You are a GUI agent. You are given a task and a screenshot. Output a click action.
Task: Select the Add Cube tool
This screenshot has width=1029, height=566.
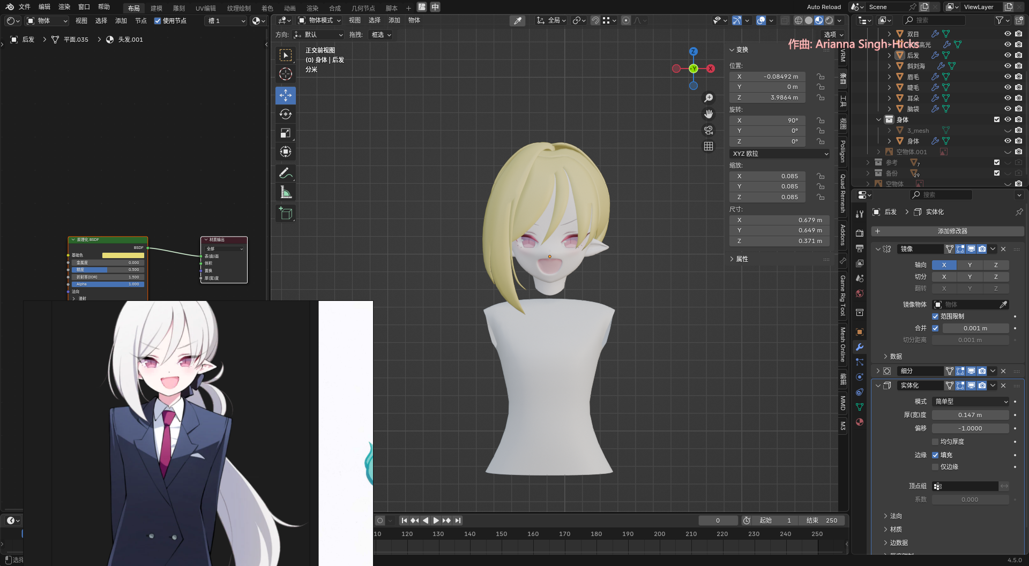(285, 213)
